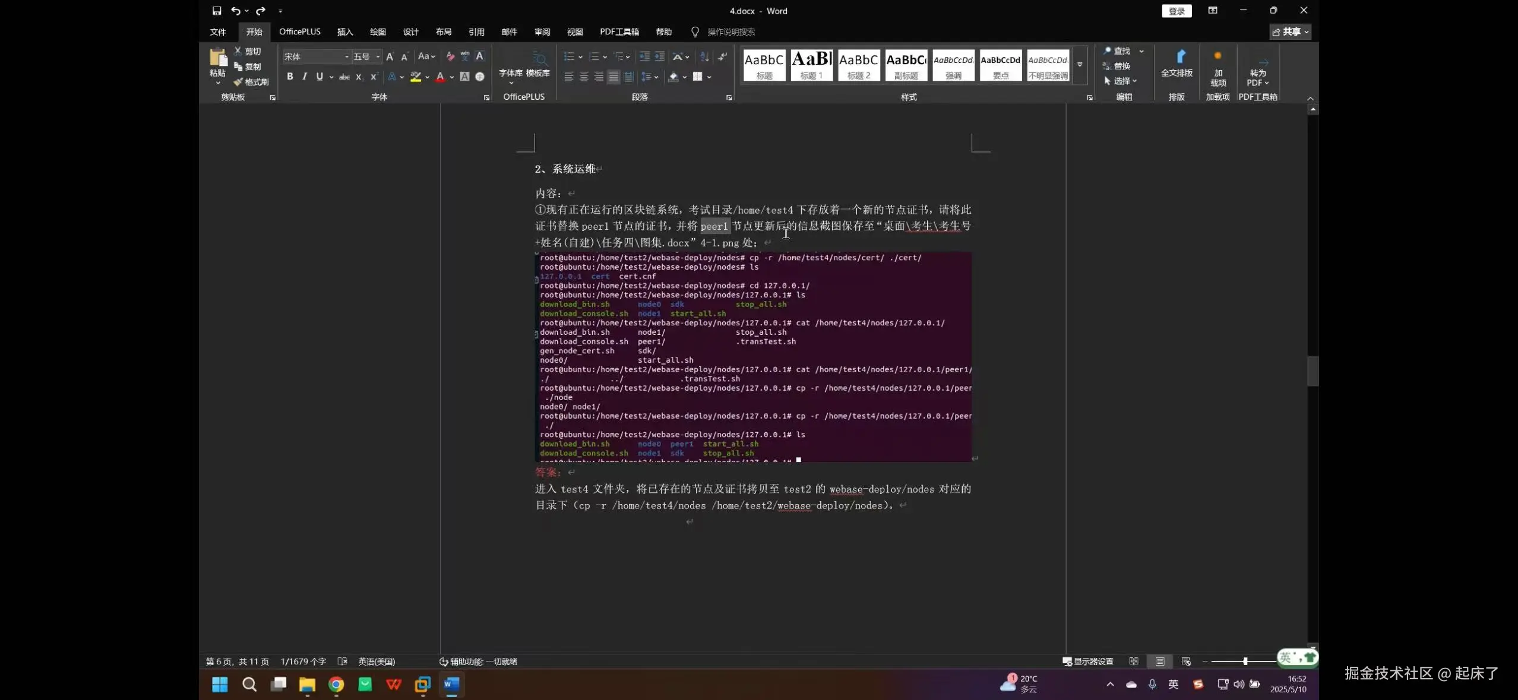This screenshot has height=700, width=1518.
Task: Click the 登录 (Sign in) button
Action: [x=1175, y=11]
